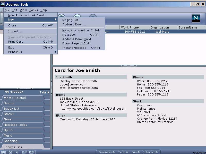The image size is (206, 154).
Task: Open the Business menu in the bottom bar
Action: [x=107, y=152]
